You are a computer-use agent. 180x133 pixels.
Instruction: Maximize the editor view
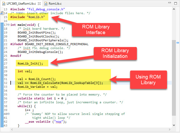pos(176,3)
